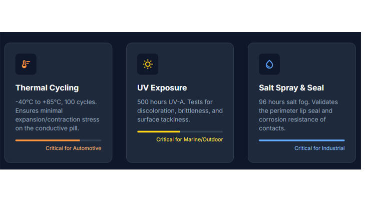This screenshot has height=205, width=365.
Task: Select the UV Exposure heading
Action: (x=162, y=88)
